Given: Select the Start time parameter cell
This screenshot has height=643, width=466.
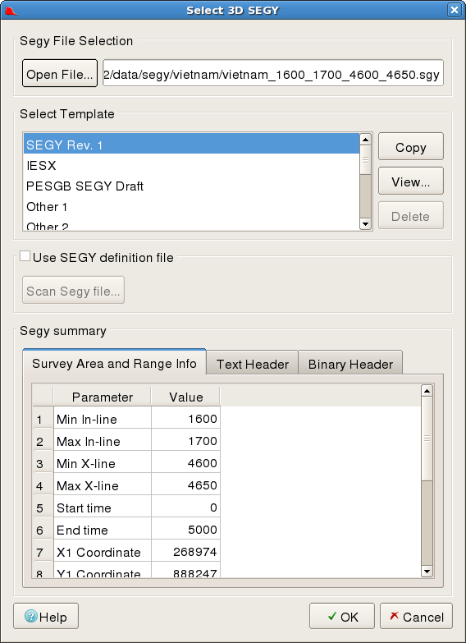Looking at the screenshot, I should coord(103,508).
